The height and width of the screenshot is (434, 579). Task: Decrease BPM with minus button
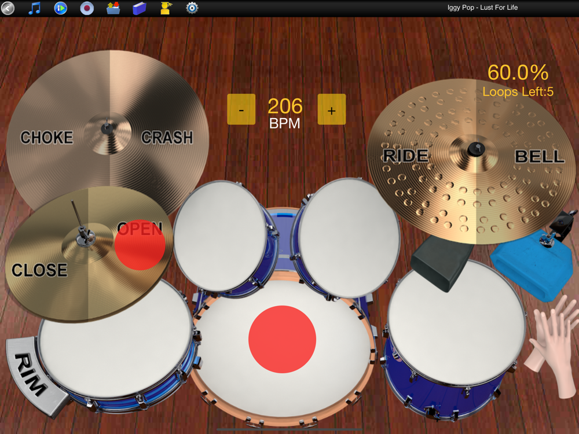241,109
